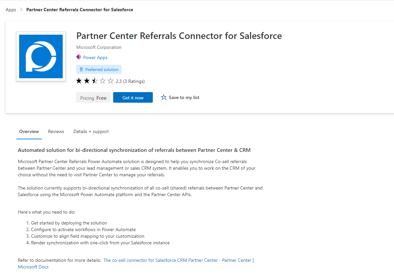The height and width of the screenshot is (276, 394).
Task: Click the Pricing Free label
Action: 93,97
